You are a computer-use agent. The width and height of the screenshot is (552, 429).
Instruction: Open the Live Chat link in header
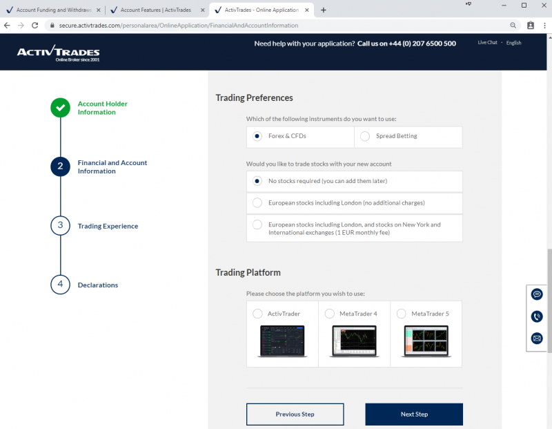[488, 42]
